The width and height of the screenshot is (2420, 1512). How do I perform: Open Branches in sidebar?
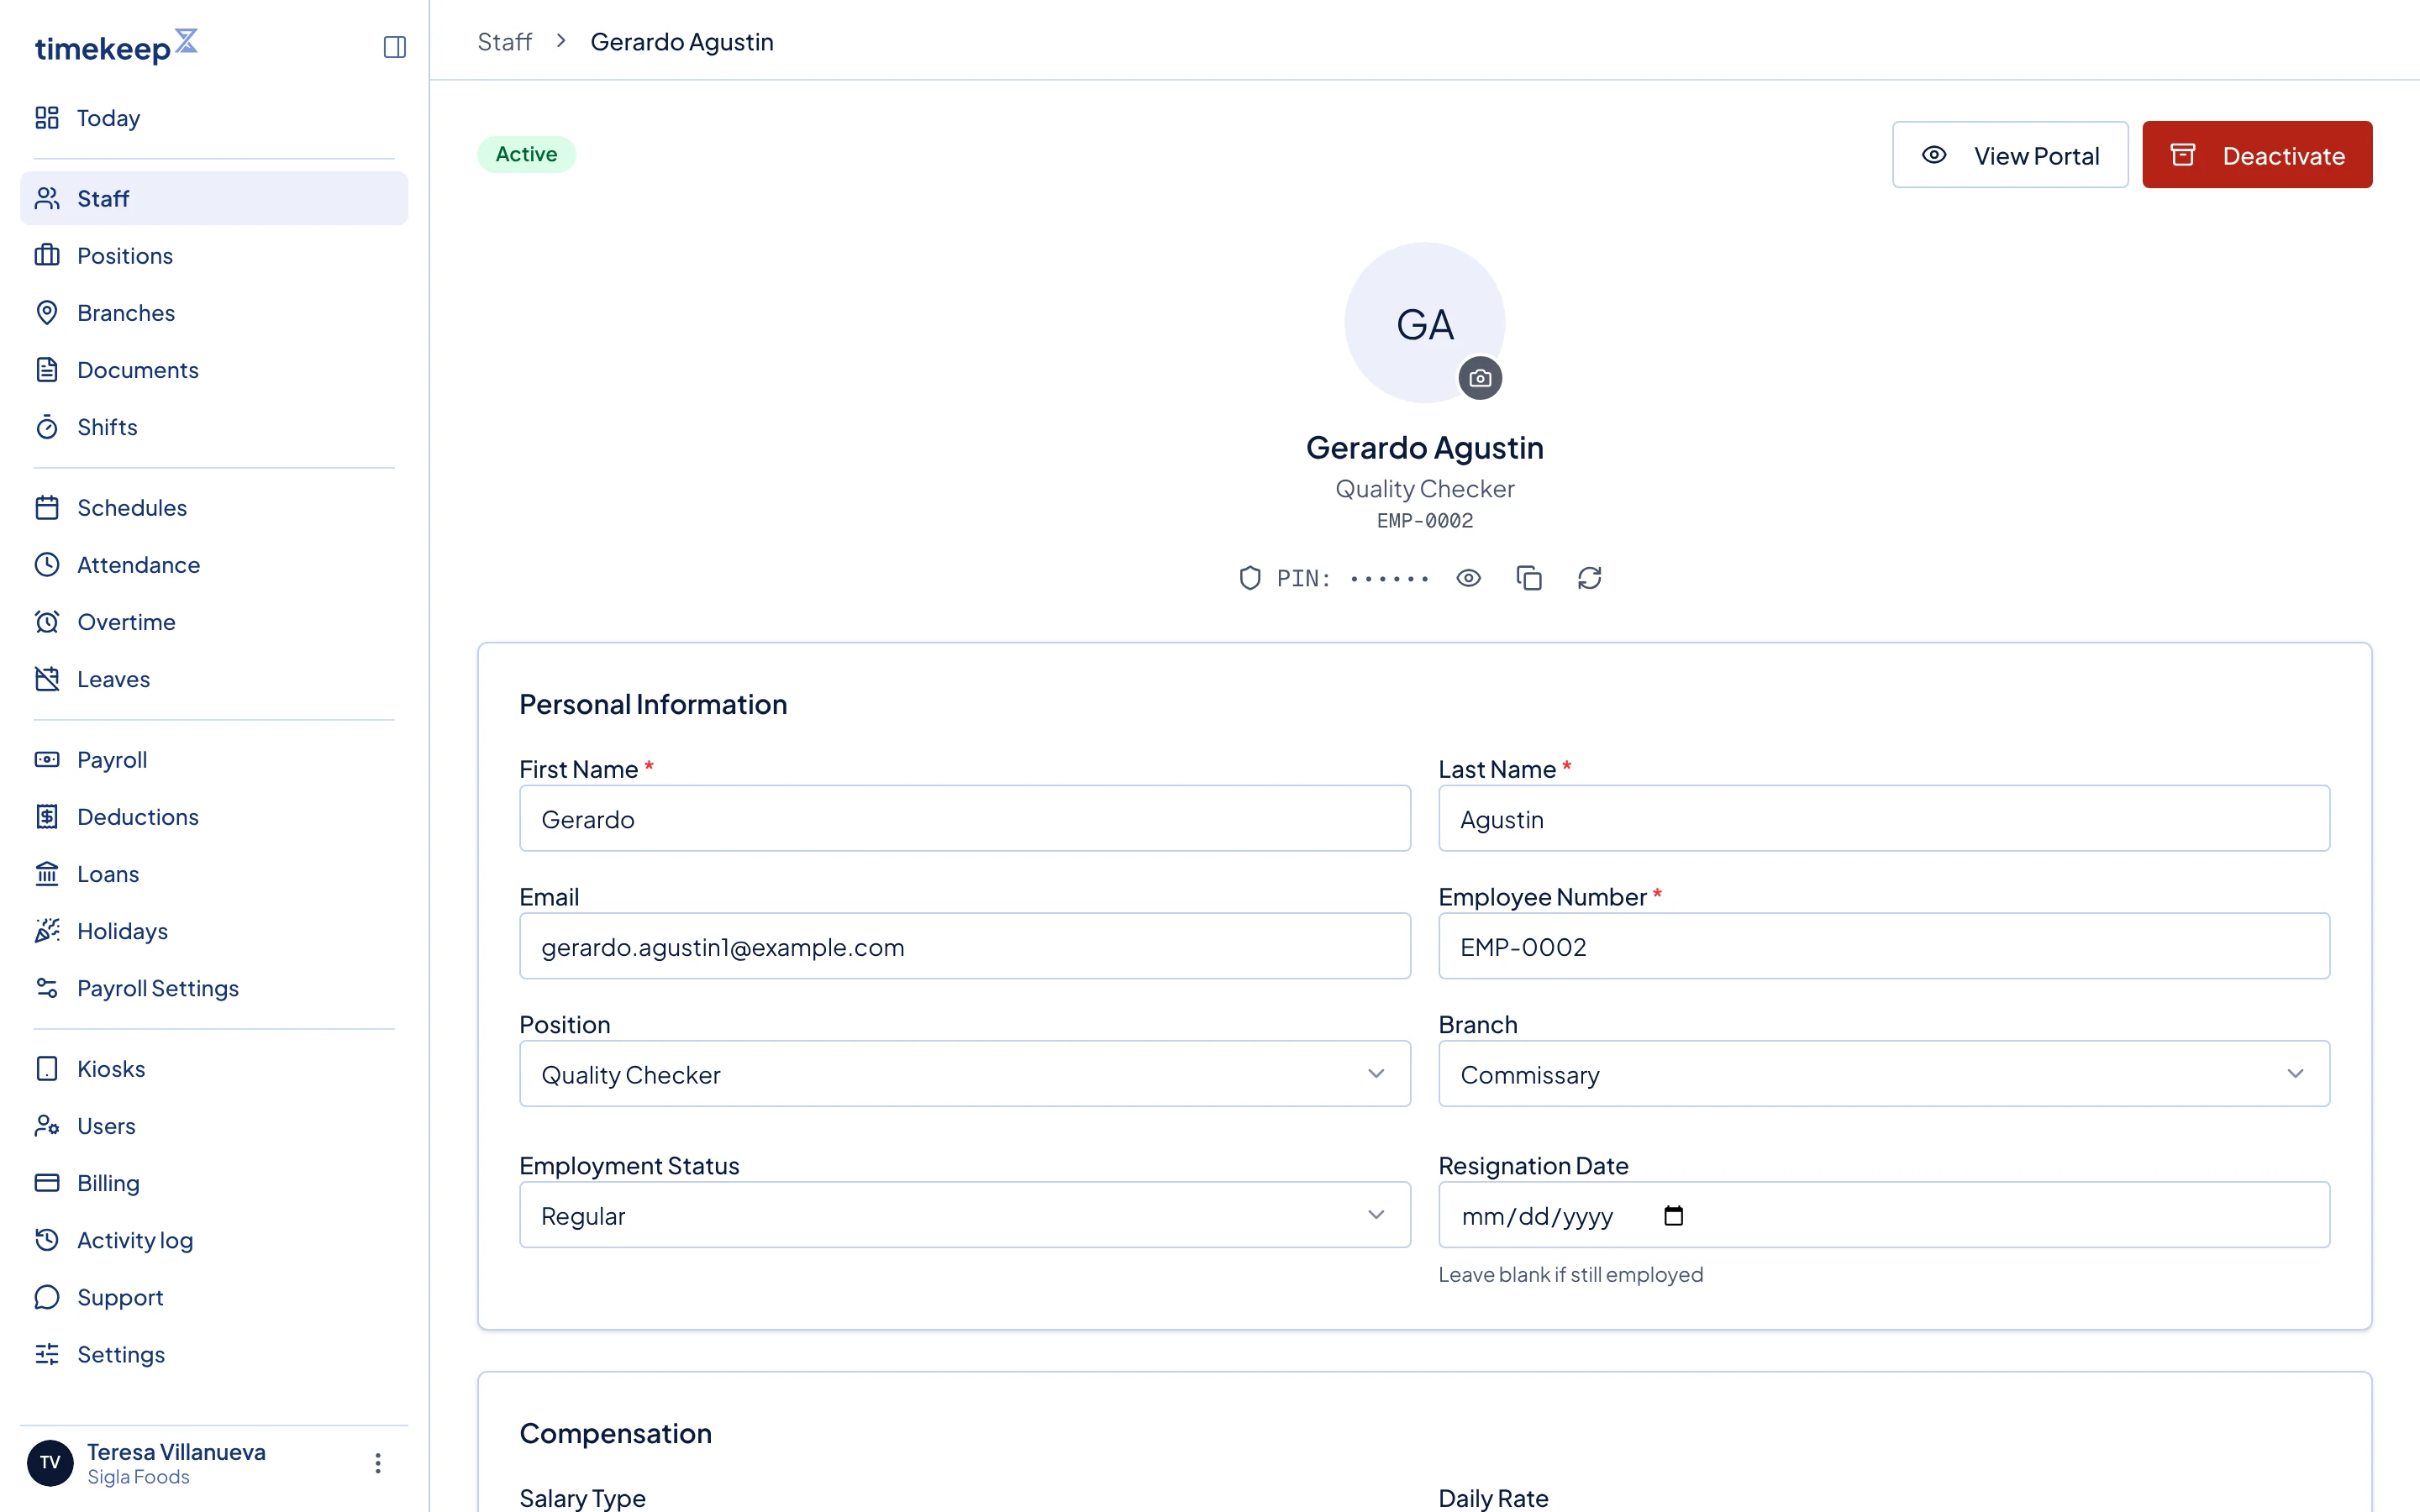point(214,313)
